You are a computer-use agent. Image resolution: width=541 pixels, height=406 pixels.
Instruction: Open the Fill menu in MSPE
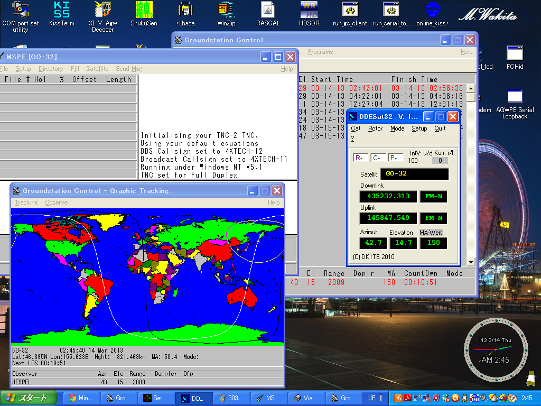click(x=75, y=69)
